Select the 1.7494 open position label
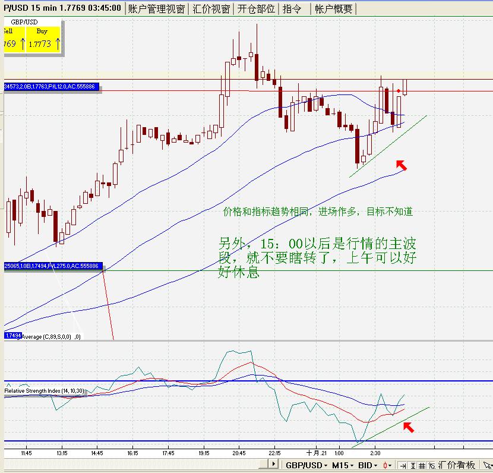 (53, 266)
